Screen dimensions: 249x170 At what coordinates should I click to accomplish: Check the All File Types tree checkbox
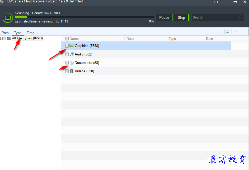(4, 38)
